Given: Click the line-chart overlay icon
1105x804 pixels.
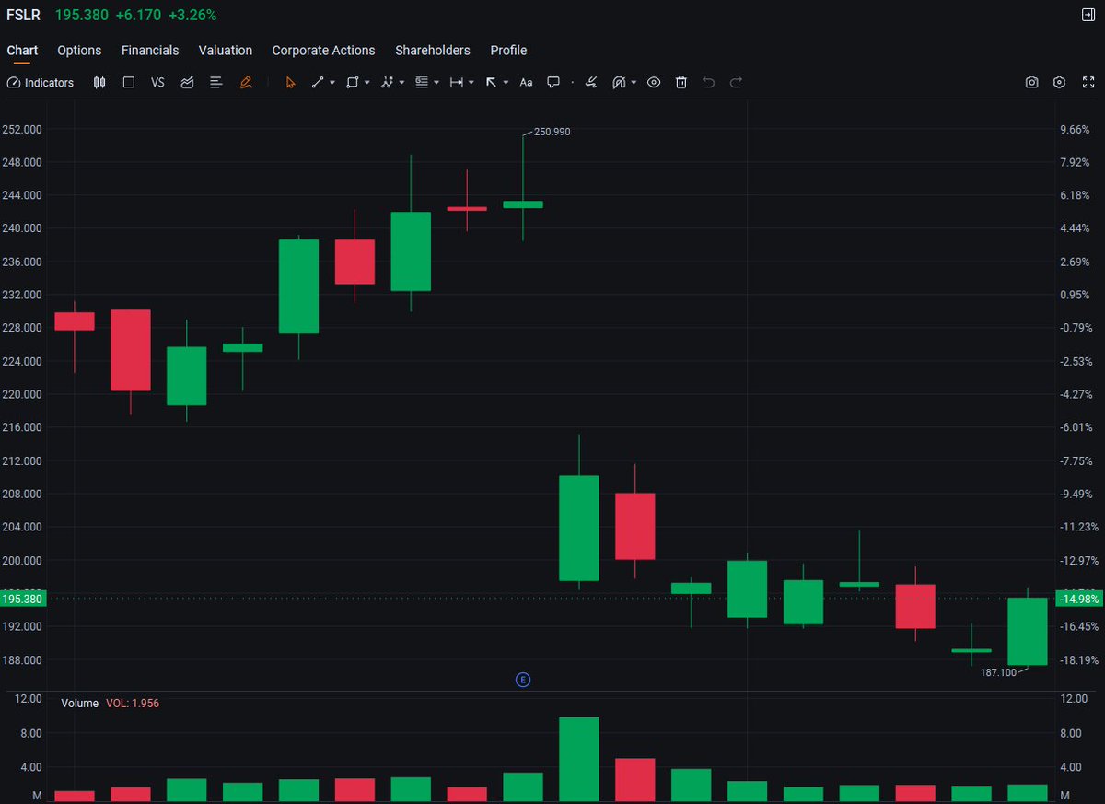Looking at the screenshot, I should click(187, 82).
